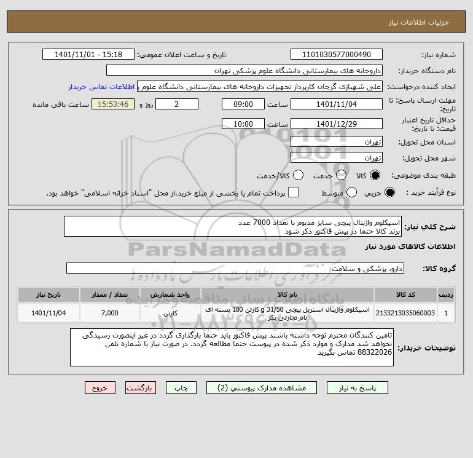Image resolution: width=473 pixels, height=458 pixels.
Task: Click the quantity cell 7,000
Action: click(110, 313)
